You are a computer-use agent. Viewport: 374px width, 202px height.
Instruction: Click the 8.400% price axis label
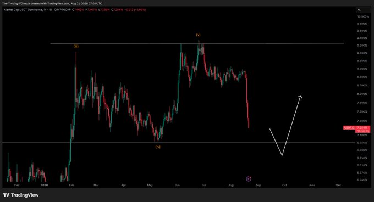point(362,77)
